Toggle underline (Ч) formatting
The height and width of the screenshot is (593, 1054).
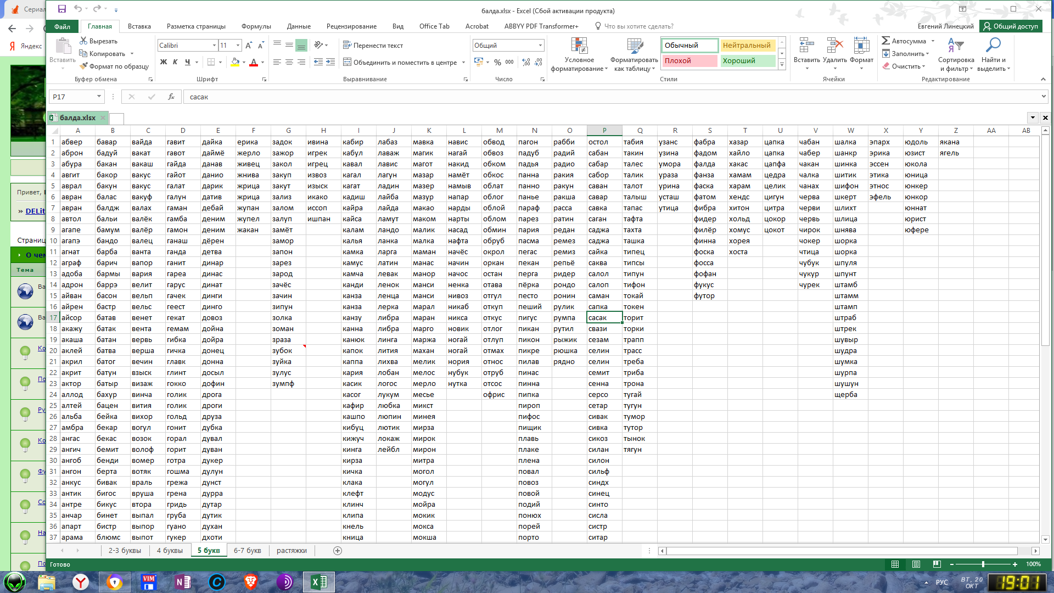tap(188, 62)
